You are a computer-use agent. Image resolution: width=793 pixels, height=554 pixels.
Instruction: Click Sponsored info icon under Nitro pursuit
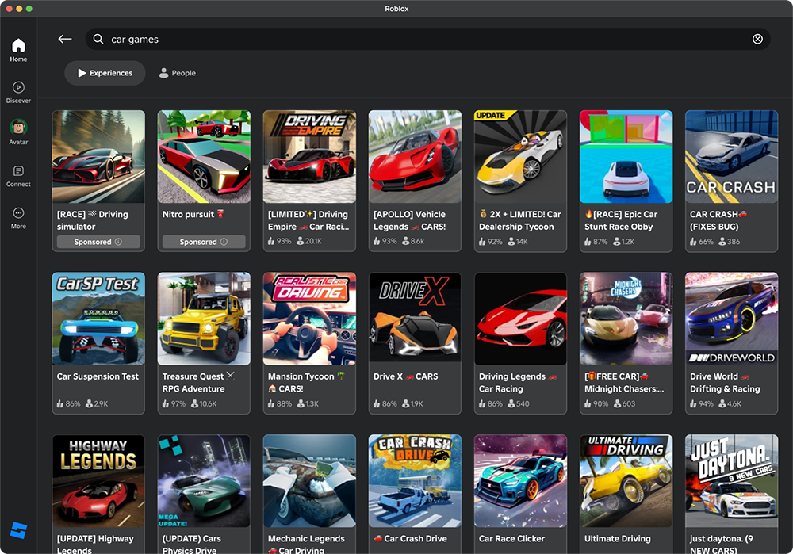[224, 242]
